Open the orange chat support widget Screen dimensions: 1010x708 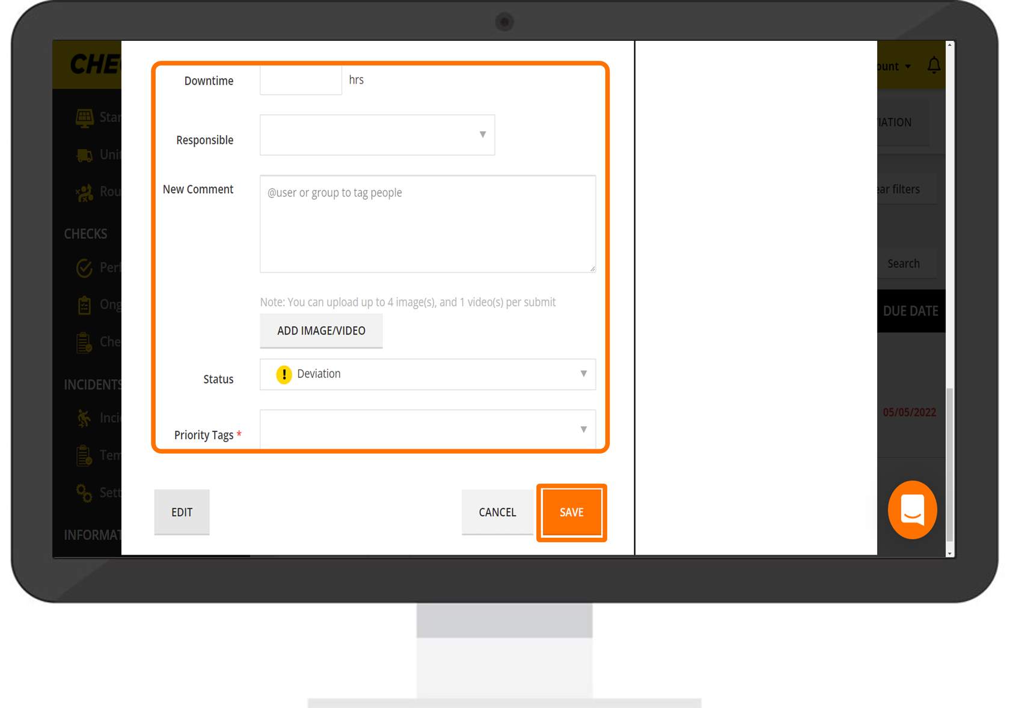coord(912,509)
